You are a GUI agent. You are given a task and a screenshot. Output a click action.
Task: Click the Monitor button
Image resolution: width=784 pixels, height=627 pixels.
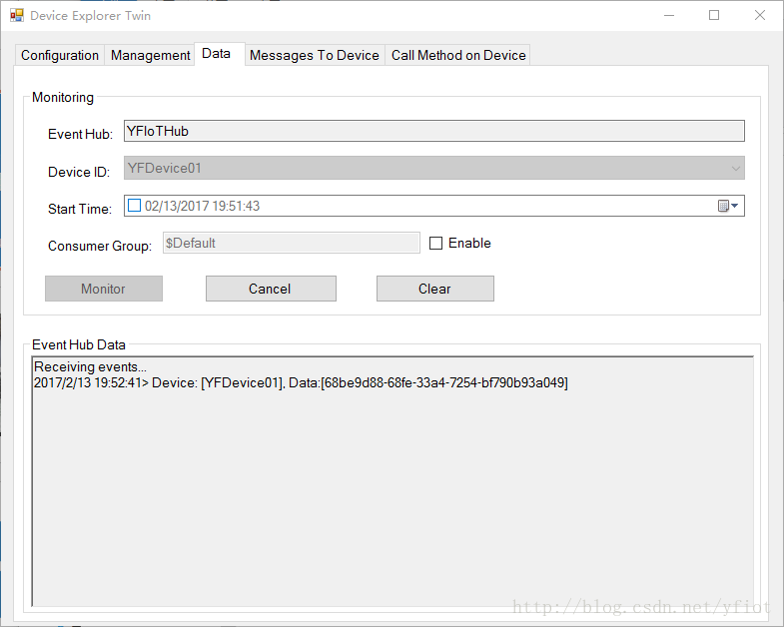click(104, 289)
